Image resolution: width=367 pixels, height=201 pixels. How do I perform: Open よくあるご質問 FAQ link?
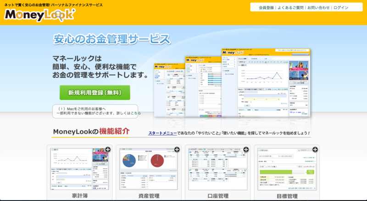tap(290, 7)
